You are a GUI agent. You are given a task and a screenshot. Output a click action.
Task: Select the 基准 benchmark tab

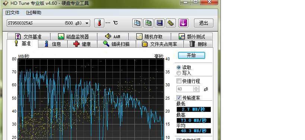(x=23, y=43)
